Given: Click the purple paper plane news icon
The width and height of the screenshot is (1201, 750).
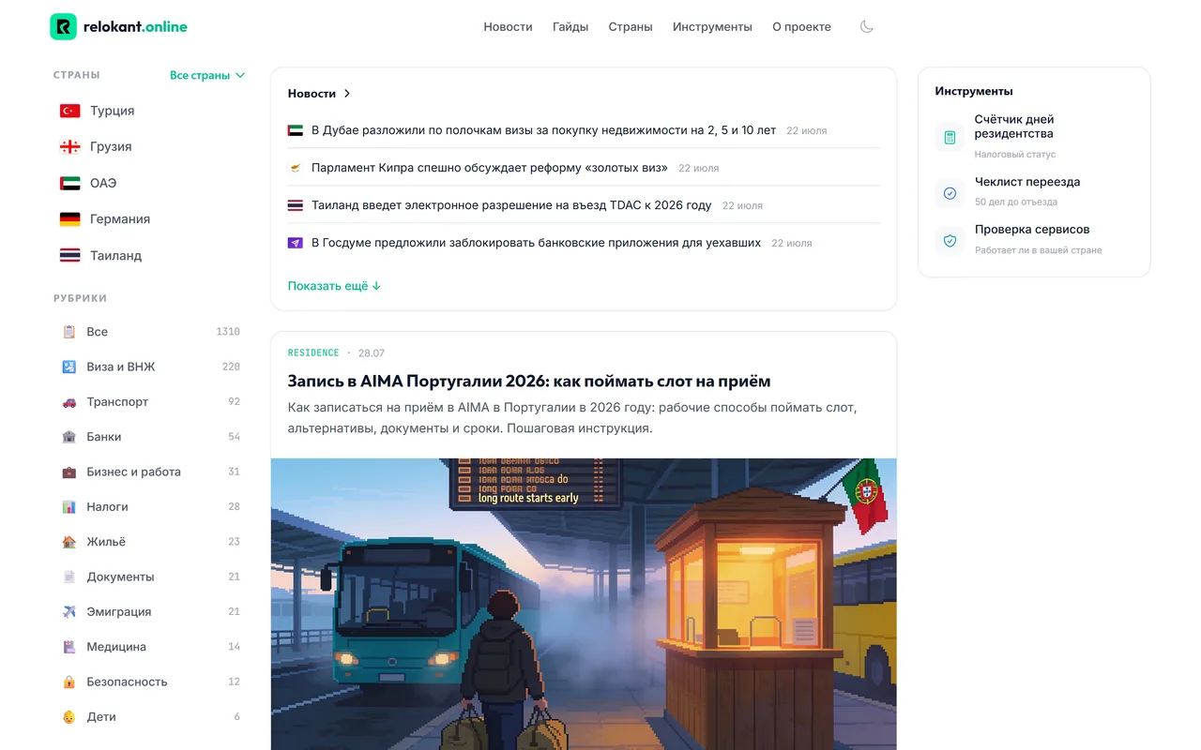Looking at the screenshot, I should click(296, 243).
